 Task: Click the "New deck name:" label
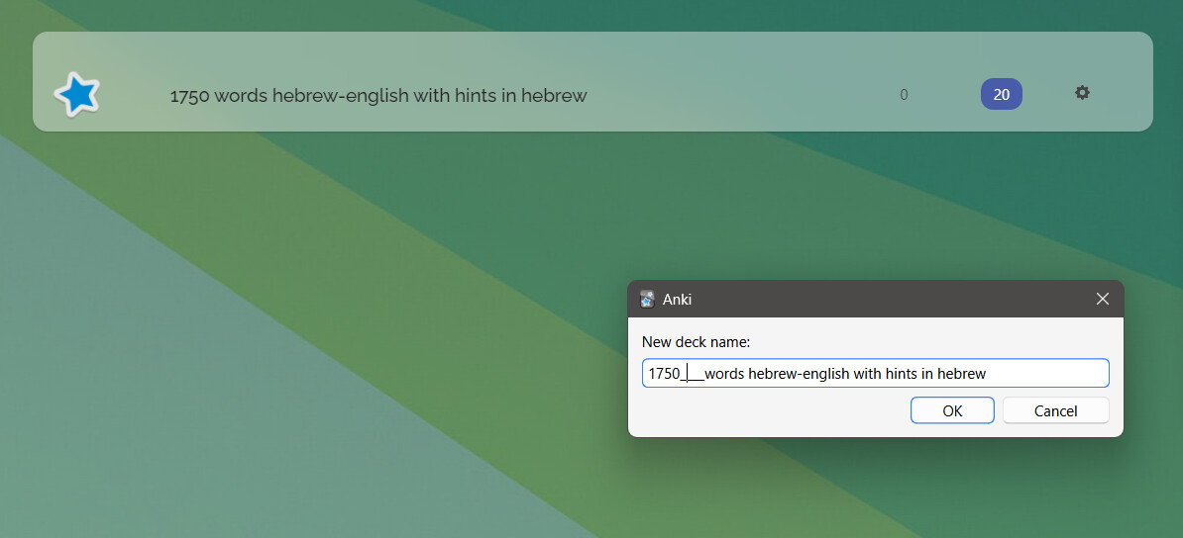pyautogui.click(x=696, y=342)
